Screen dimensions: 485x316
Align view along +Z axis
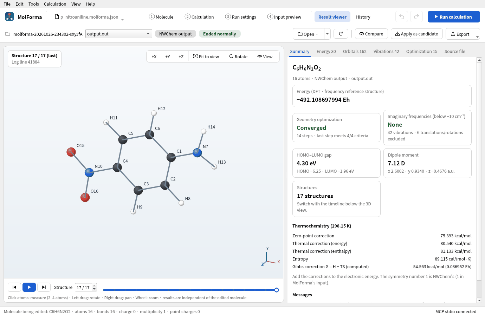click(181, 57)
